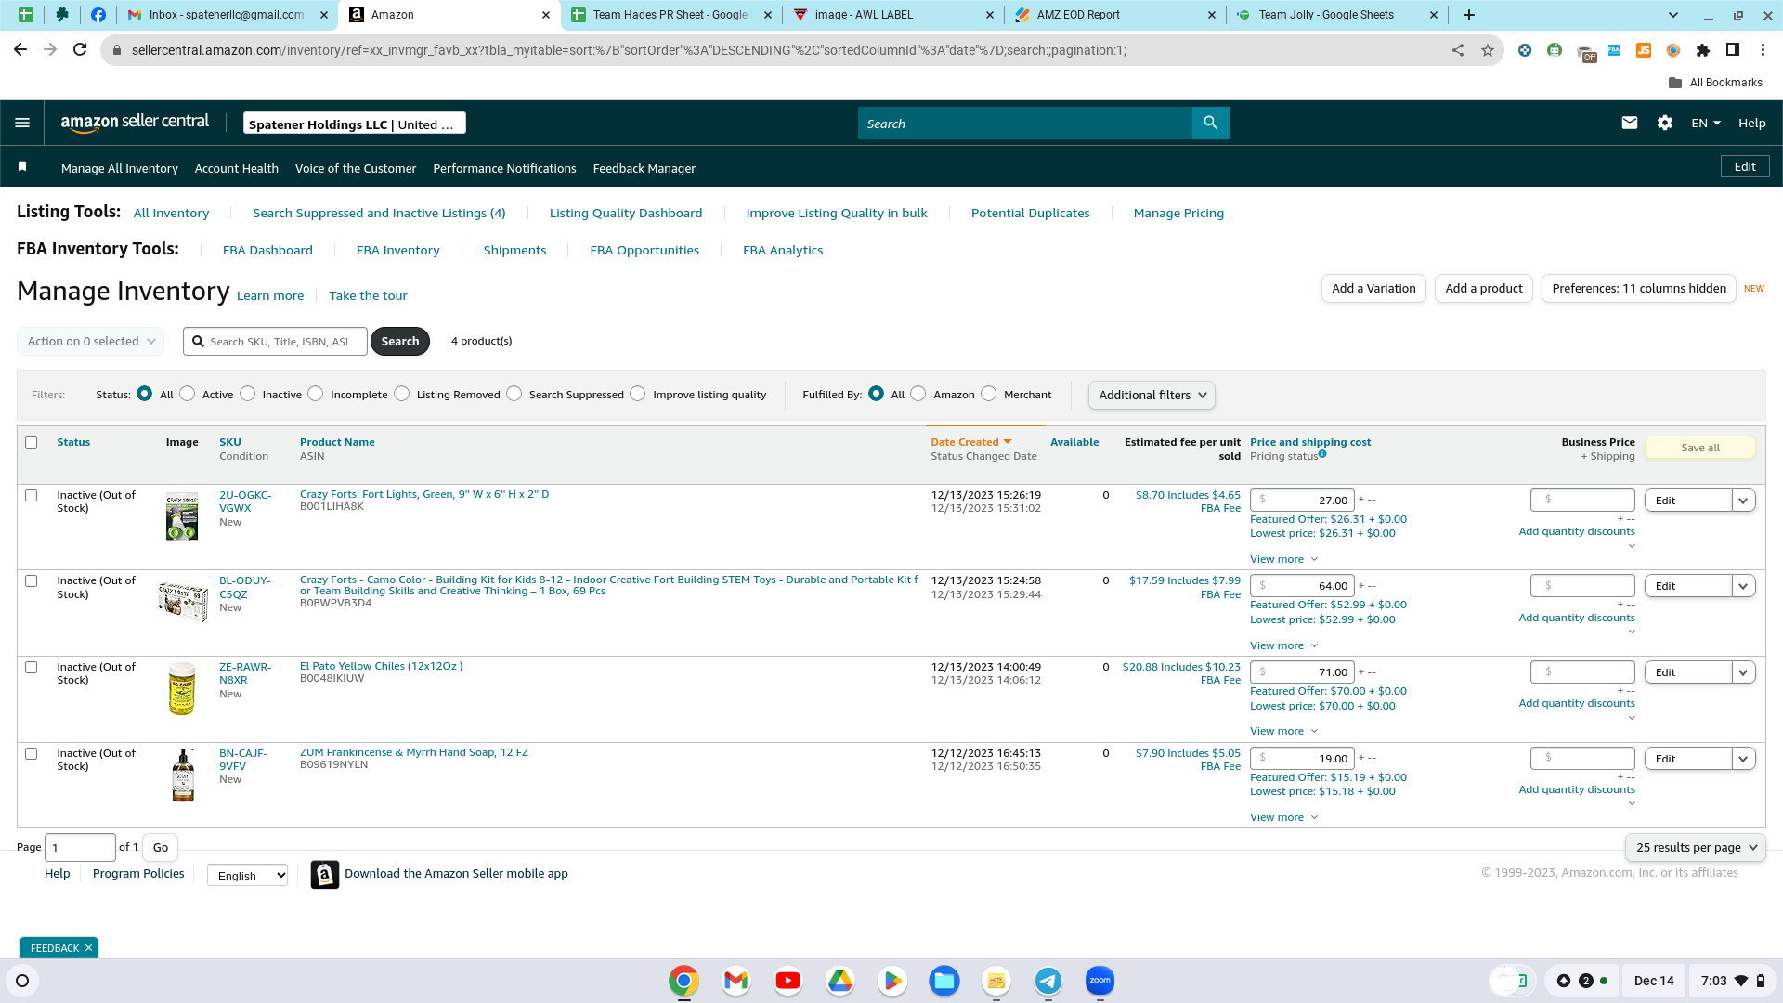The image size is (1783, 1003).
Task: Open the 25 results per page dropdown
Action: [1696, 848]
